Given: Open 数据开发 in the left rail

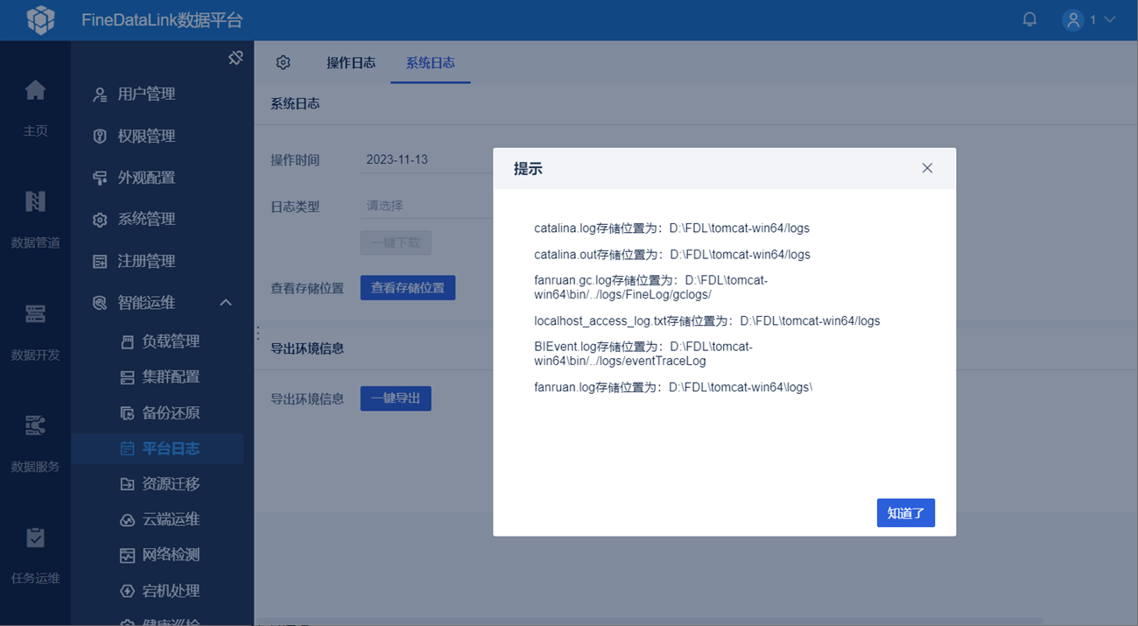Looking at the screenshot, I should click(35, 332).
